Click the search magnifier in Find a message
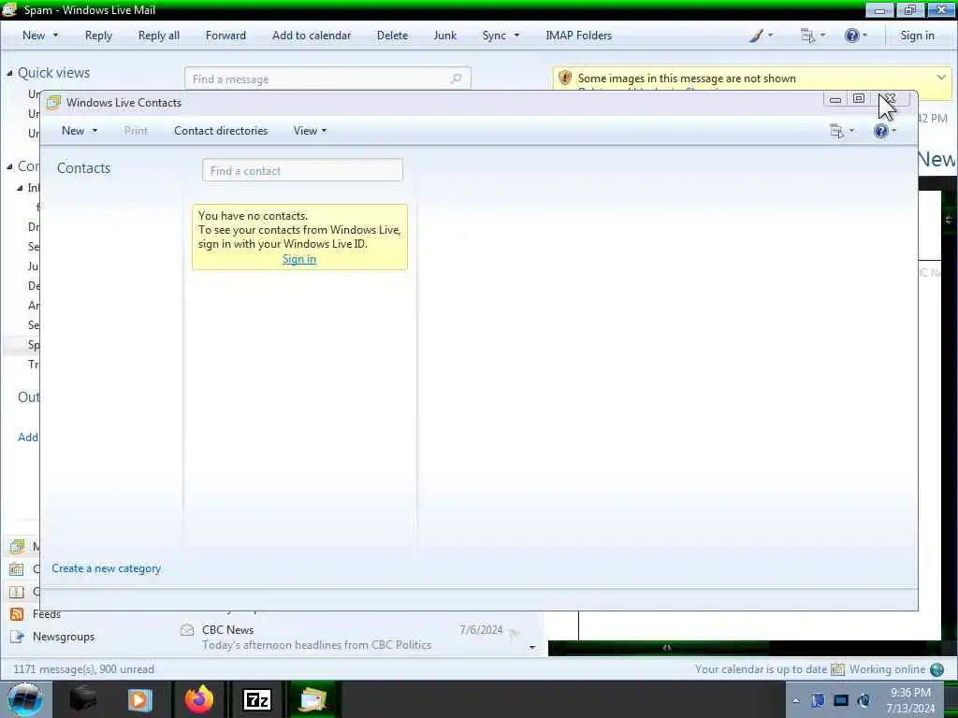The height and width of the screenshot is (718, 958). coord(456,79)
